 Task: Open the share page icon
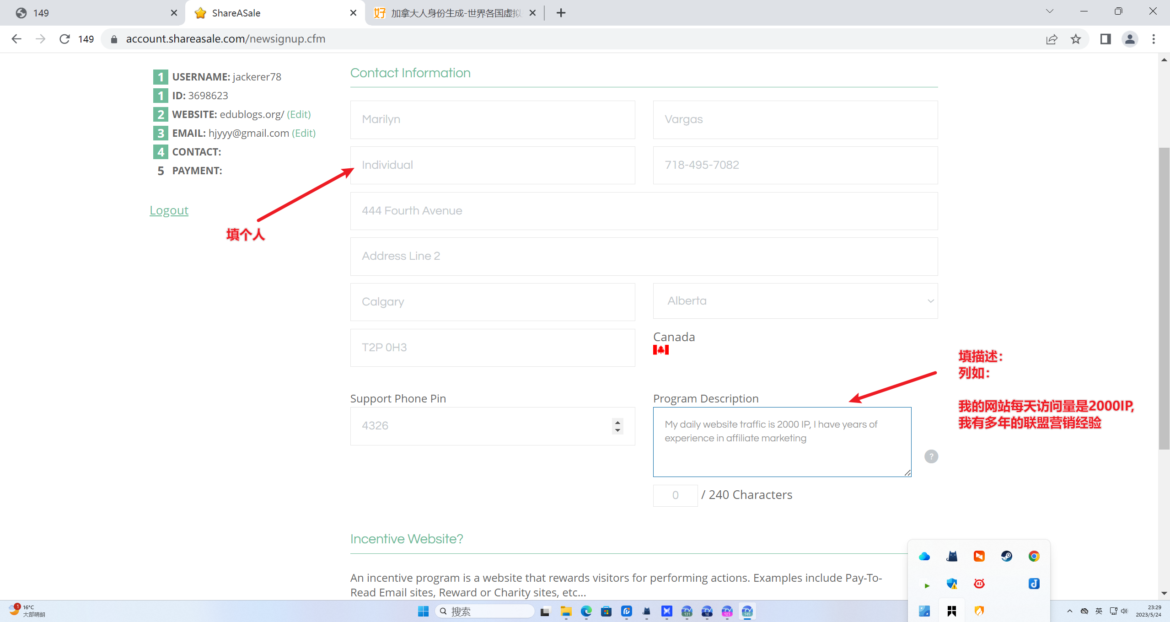tap(1052, 39)
